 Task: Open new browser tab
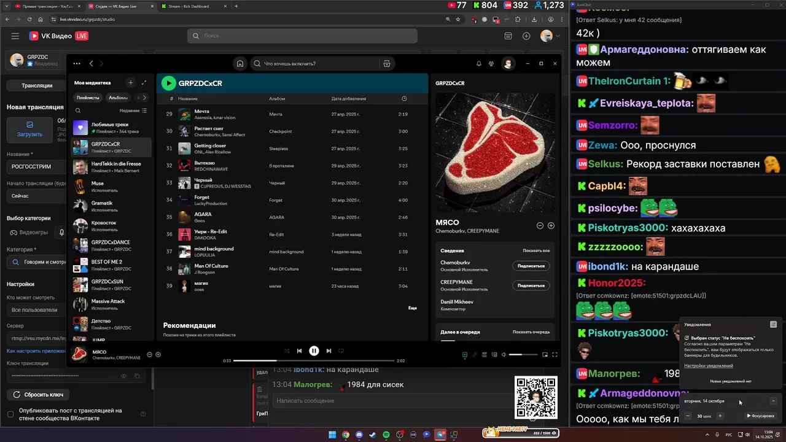click(236, 6)
